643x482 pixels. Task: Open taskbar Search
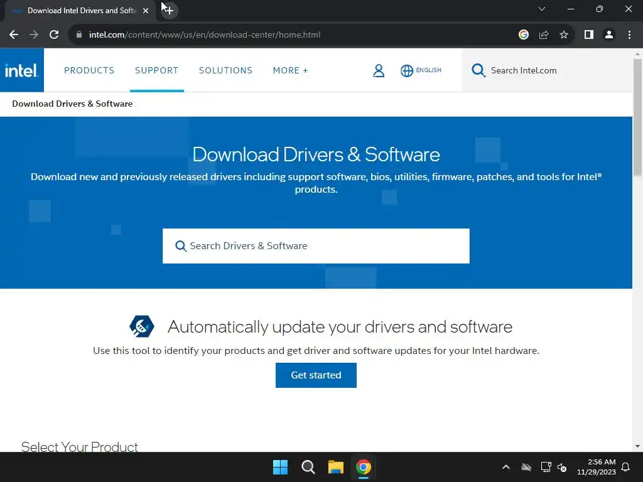(308, 467)
